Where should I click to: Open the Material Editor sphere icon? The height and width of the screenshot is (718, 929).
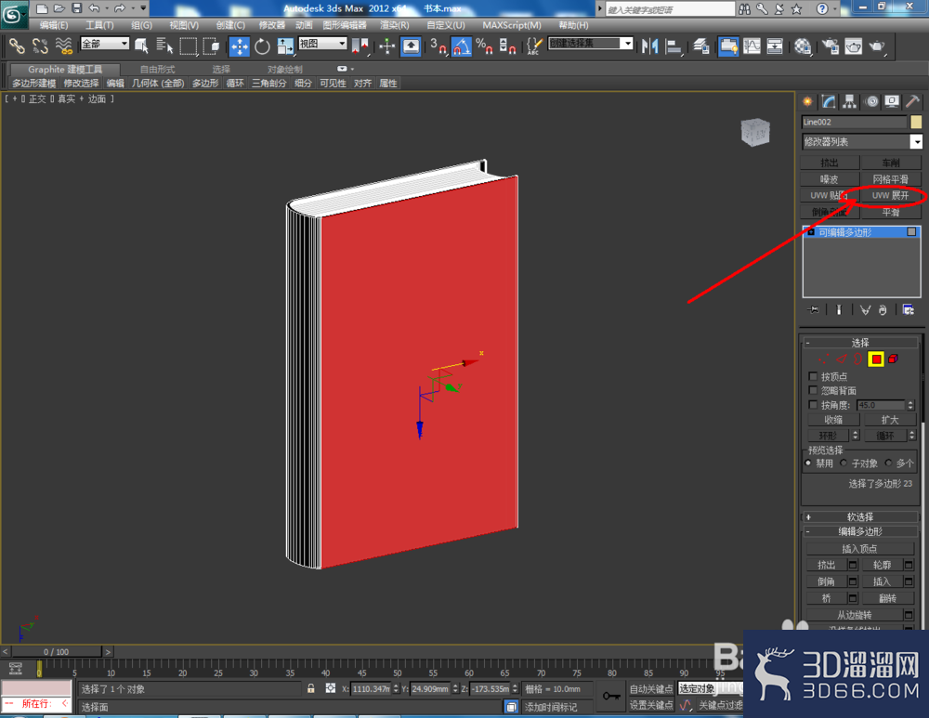click(x=803, y=46)
